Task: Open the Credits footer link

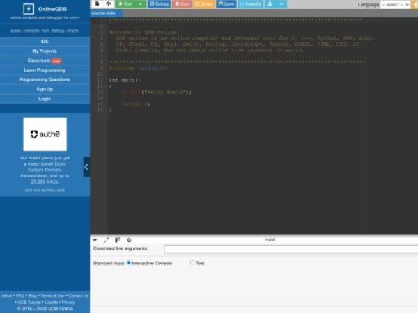Action: (x=51, y=303)
